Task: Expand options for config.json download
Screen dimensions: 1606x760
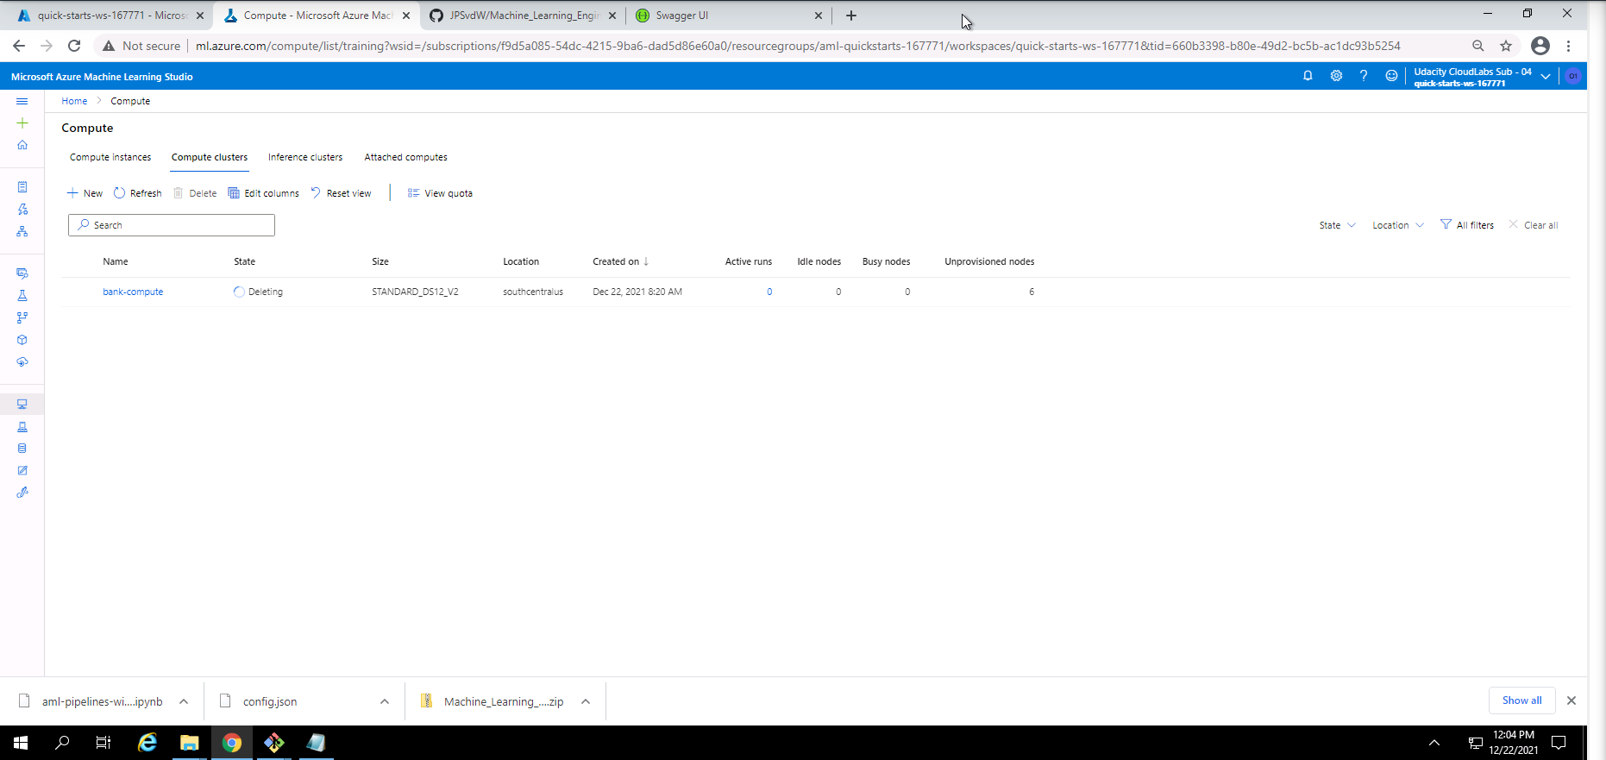Action: [x=385, y=701]
